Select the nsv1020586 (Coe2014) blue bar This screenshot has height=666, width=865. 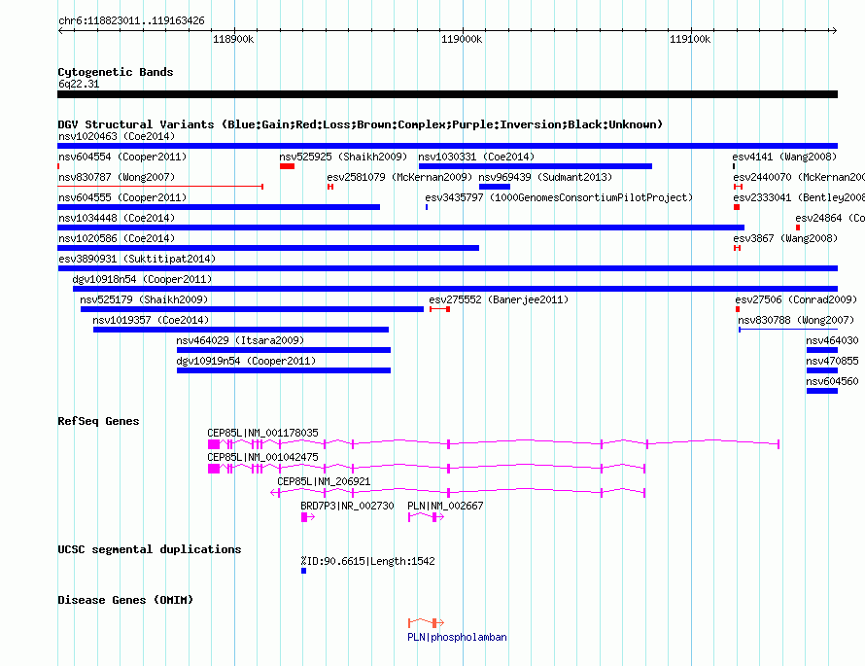tap(268, 248)
